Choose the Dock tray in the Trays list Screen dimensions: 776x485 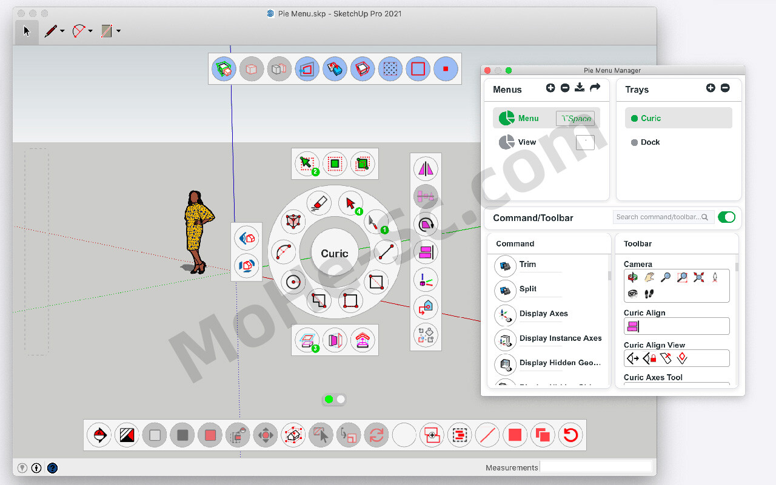click(678, 142)
